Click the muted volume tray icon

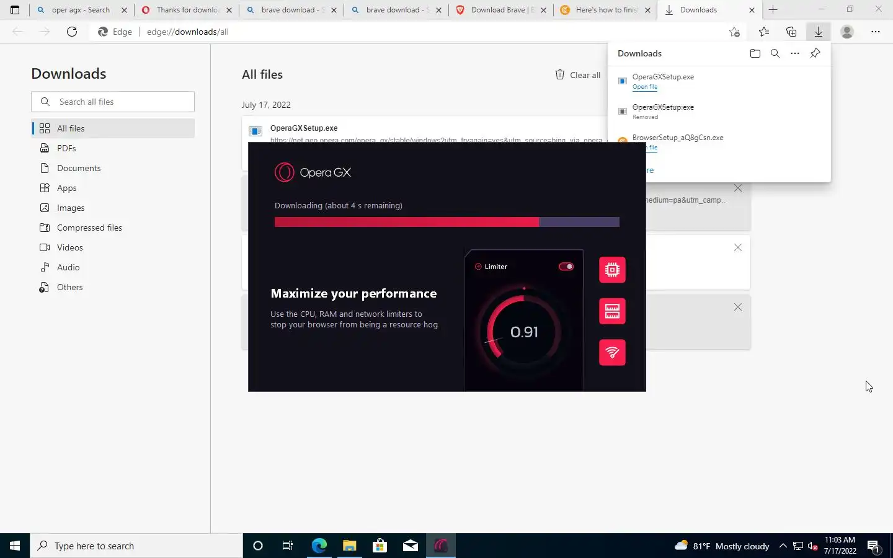813,546
